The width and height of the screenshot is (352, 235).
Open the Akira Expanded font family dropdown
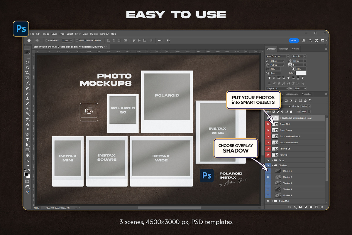[277, 56]
